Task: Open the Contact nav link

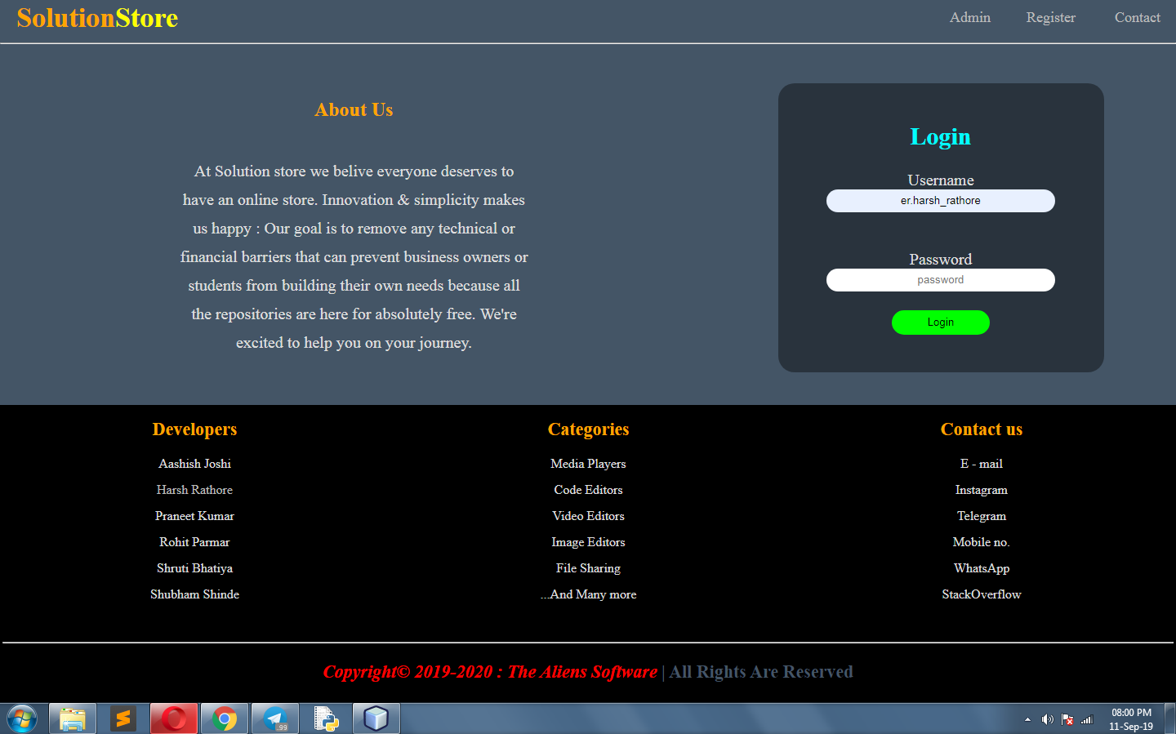Action: coord(1137,18)
